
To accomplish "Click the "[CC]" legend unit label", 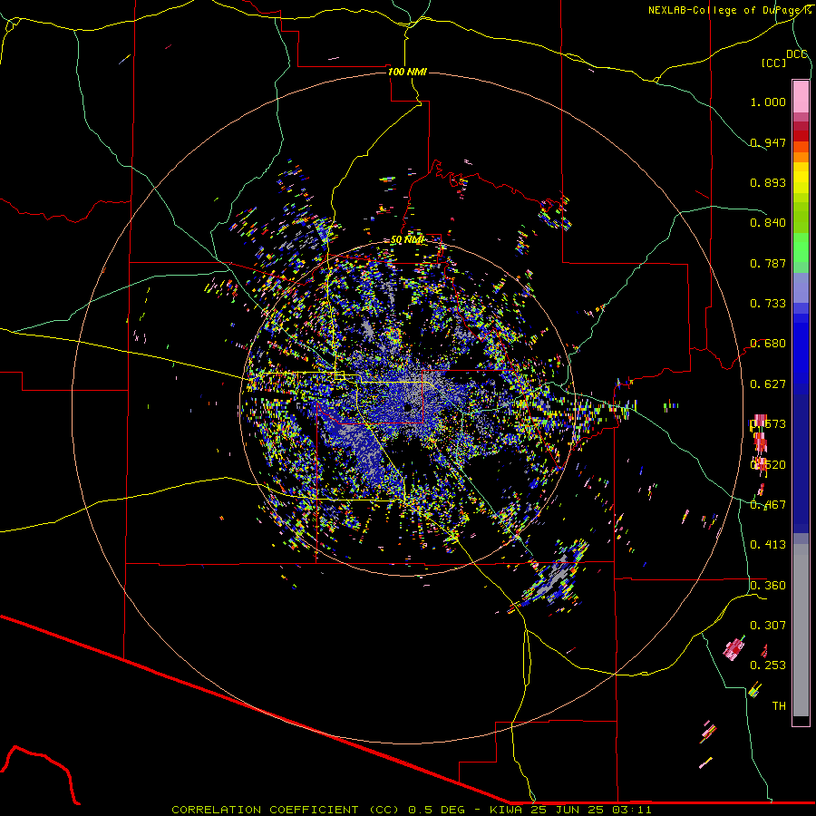I will tap(773, 63).
